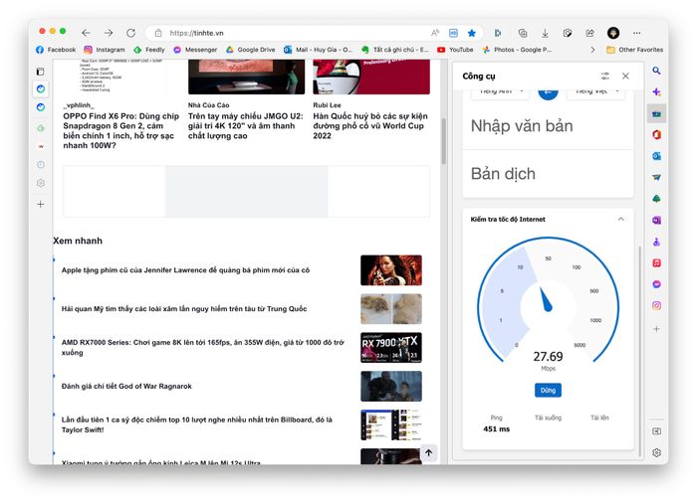Click the Search icon in Edge sidebar
697x502 pixels.
[x=657, y=72]
